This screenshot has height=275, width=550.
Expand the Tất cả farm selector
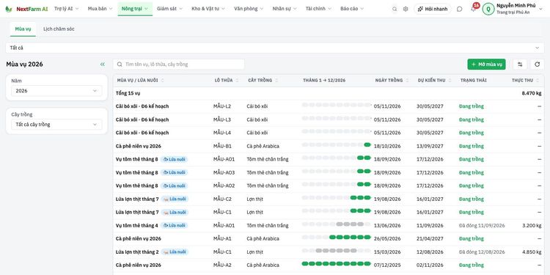pos(275,48)
